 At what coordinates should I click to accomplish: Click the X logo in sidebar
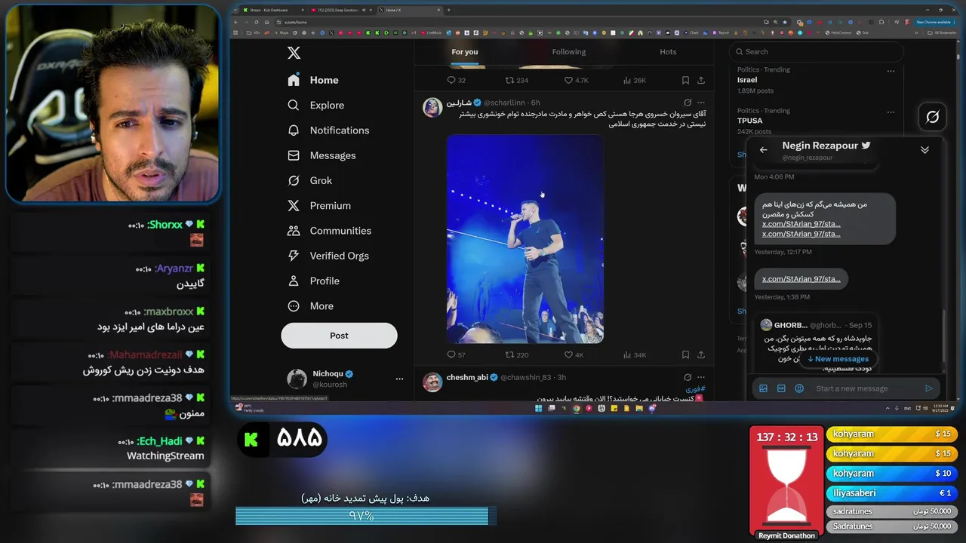pos(294,53)
